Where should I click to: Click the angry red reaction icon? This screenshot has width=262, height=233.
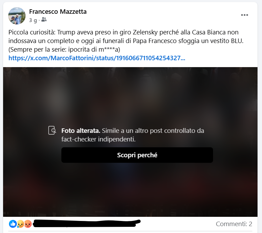pos(28,224)
